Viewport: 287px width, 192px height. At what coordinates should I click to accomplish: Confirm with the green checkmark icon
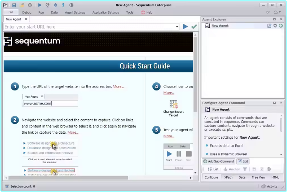tap(194, 27)
